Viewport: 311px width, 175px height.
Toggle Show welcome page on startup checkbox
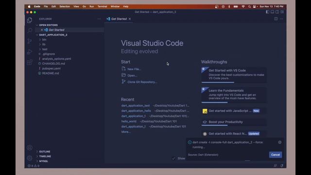tap(174, 158)
